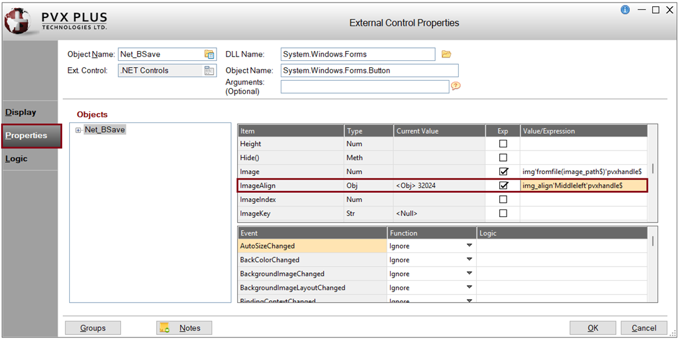Click the Ext. Control selection icon
Image resolution: width=679 pixels, height=340 pixels.
(x=209, y=71)
